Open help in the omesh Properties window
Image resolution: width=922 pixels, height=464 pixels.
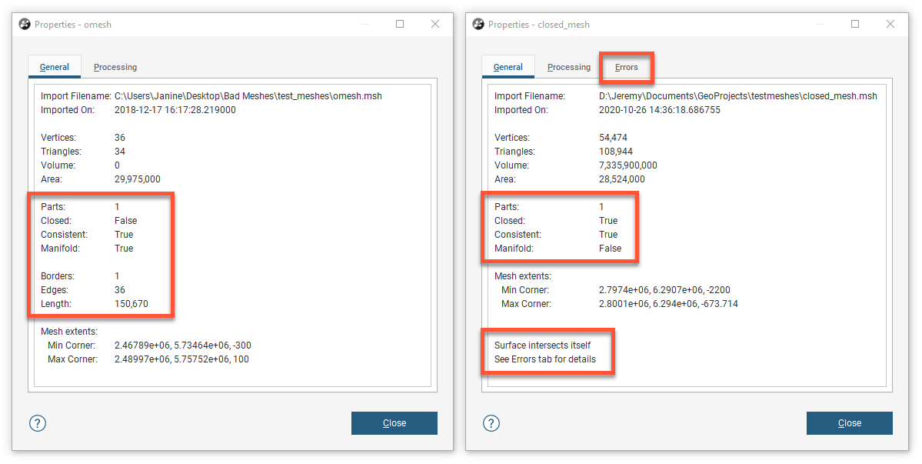click(x=38, y=422)
